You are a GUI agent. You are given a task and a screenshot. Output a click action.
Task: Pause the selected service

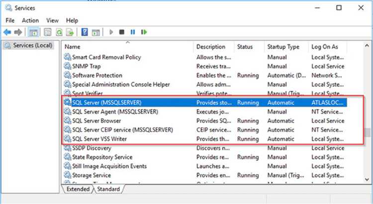coord(133,32)
